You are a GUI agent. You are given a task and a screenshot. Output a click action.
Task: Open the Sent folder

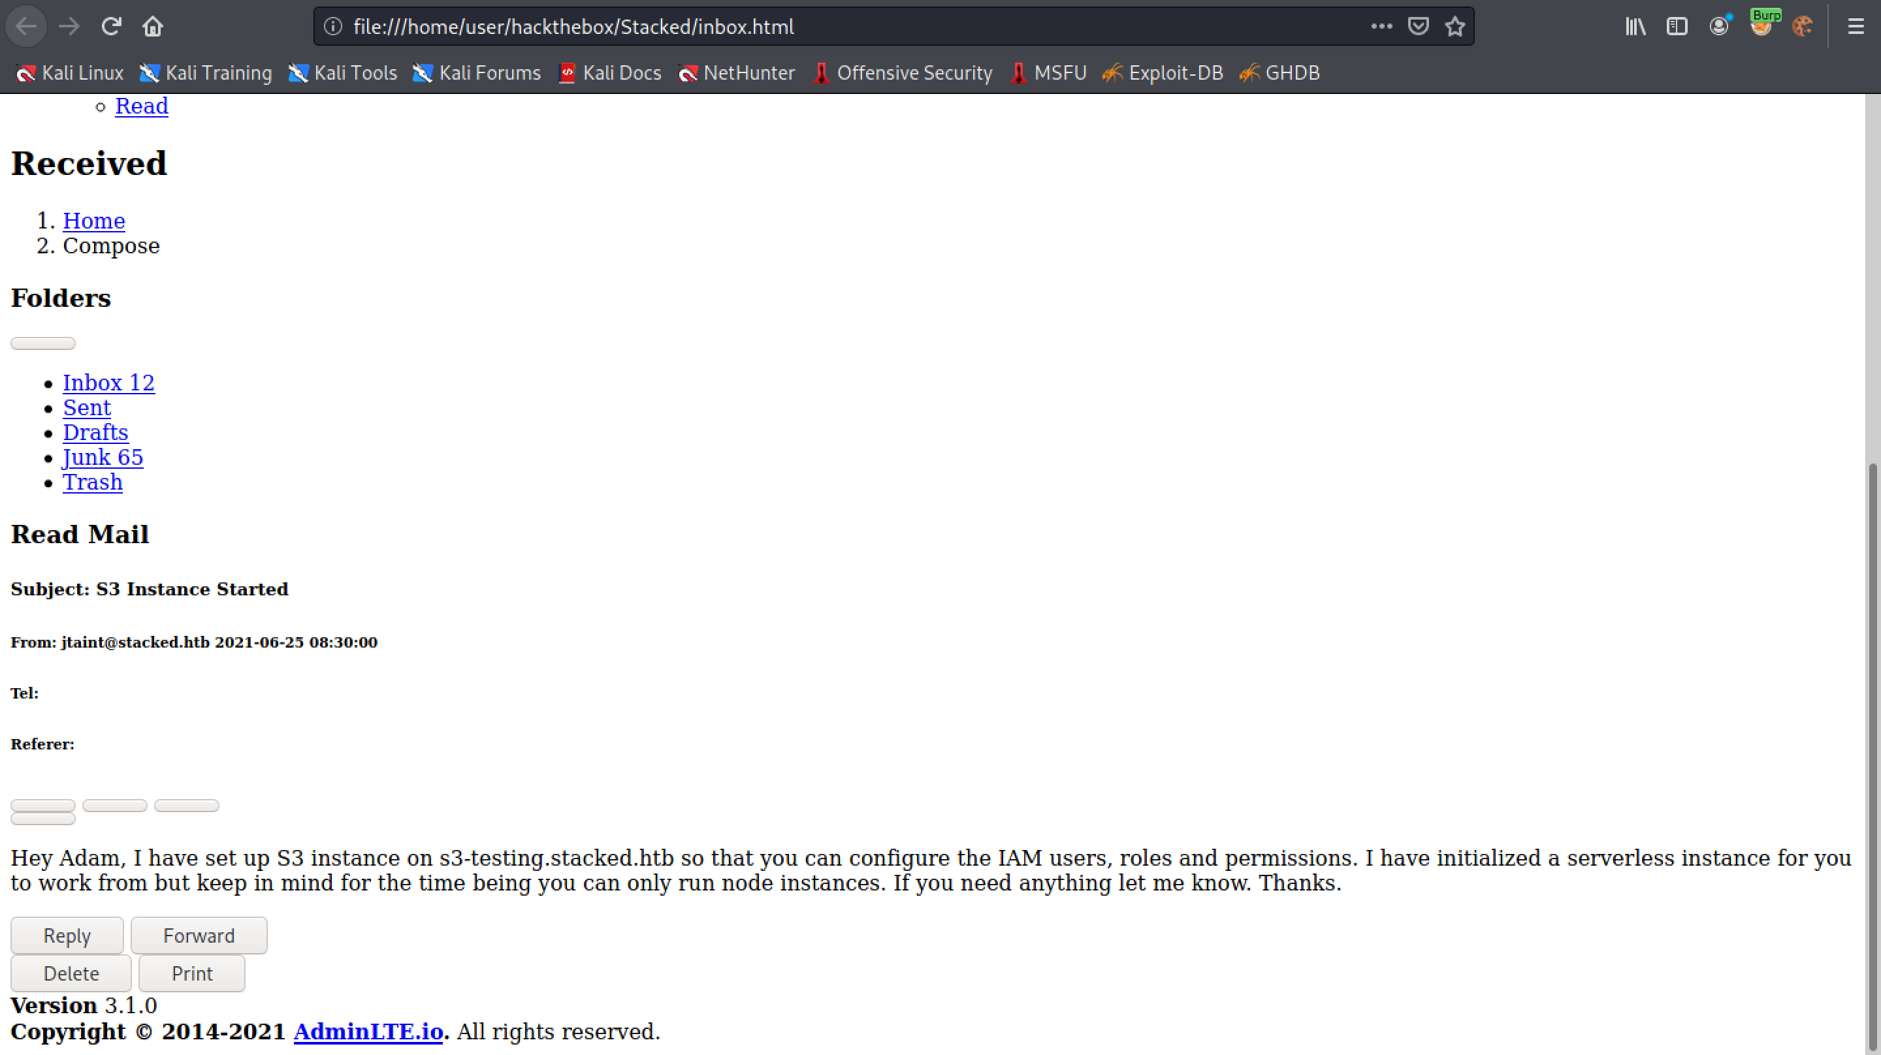click(x=87, y=408)
